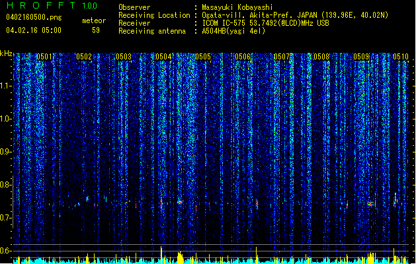Click the 1.0 kHz axis tick label
Screen dimensions: 416x264
click(x=6, y=119)
